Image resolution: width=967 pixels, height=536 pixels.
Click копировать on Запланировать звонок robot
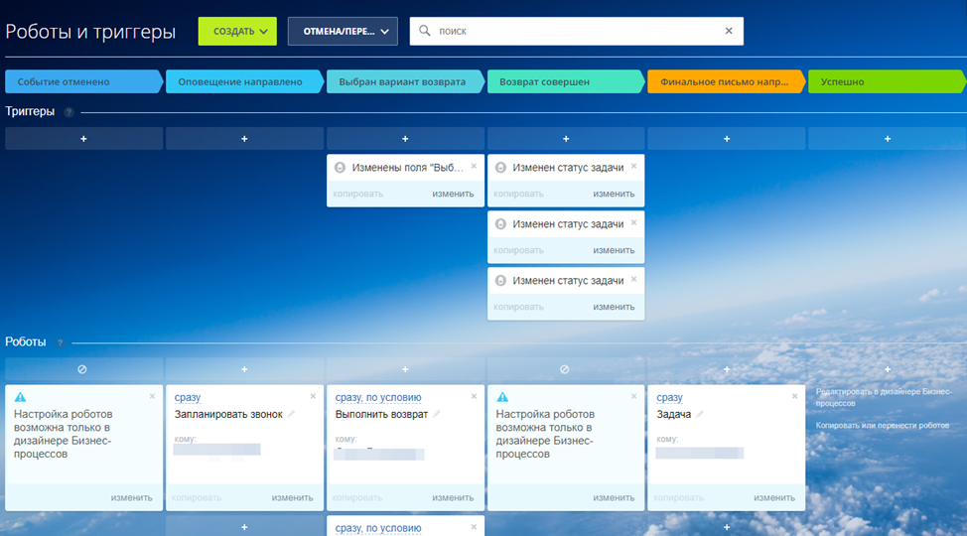(x=197, y=497)
